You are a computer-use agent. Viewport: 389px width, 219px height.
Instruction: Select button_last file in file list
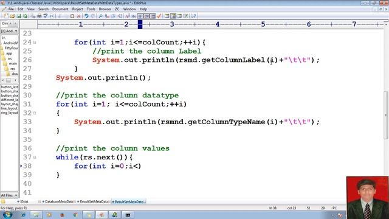click(10, 87)
